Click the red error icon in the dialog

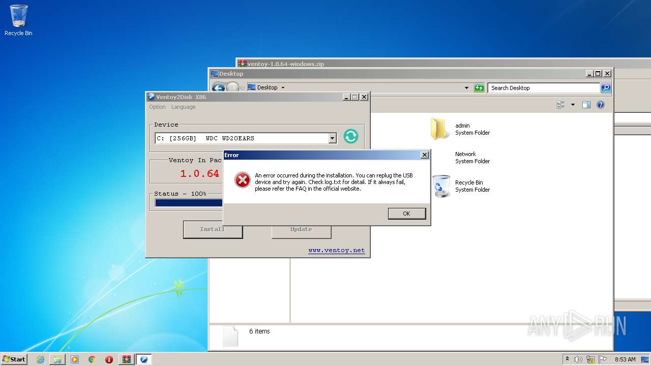tap(243, 180)
